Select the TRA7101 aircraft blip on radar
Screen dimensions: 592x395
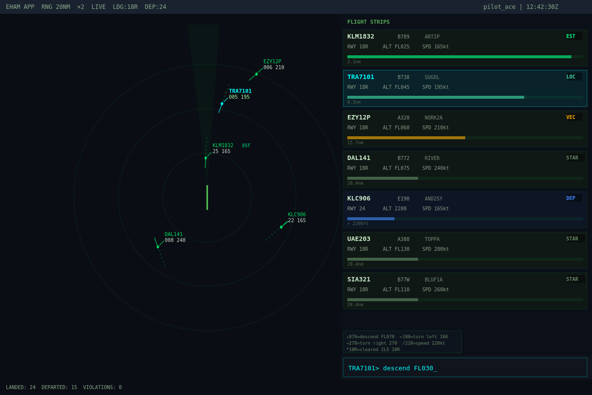(x=222, y=104)
